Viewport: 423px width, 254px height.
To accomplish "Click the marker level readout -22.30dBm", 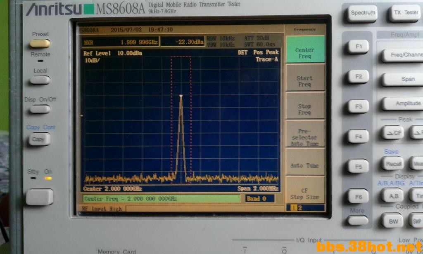I will (189, 42).
